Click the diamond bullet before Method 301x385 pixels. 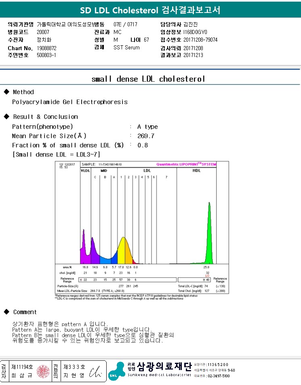6,92
